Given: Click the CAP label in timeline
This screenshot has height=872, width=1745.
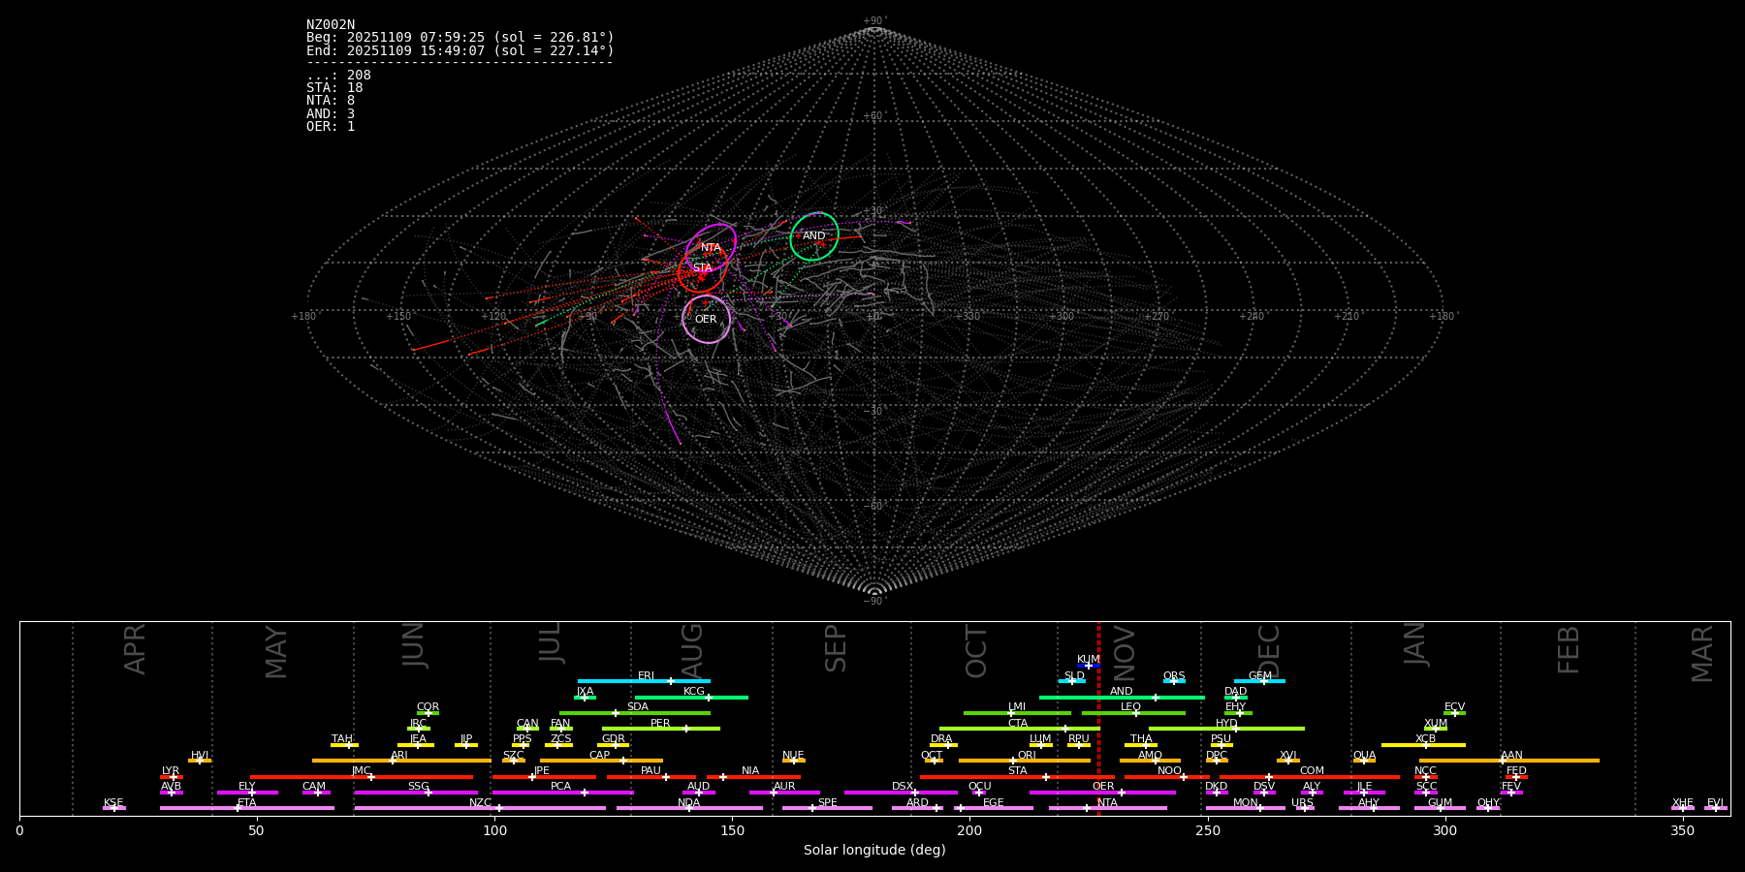Looking at the screenshot, I should pos(600,755).
